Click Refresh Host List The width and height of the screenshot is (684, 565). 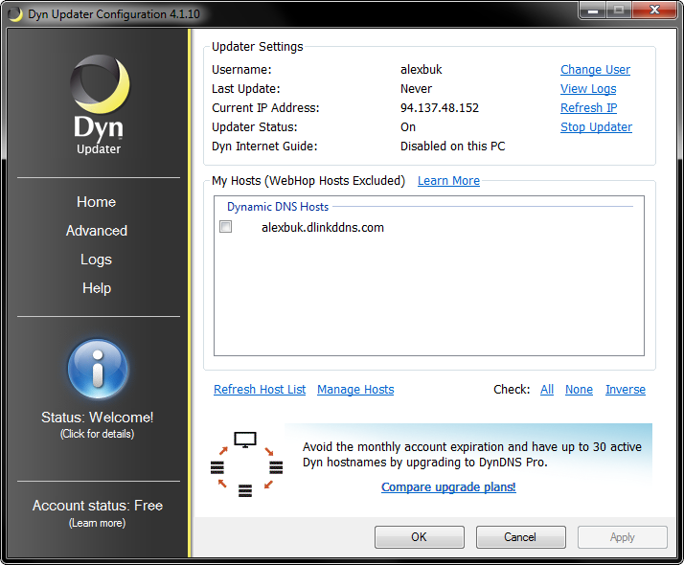click(x=260, y=390)
